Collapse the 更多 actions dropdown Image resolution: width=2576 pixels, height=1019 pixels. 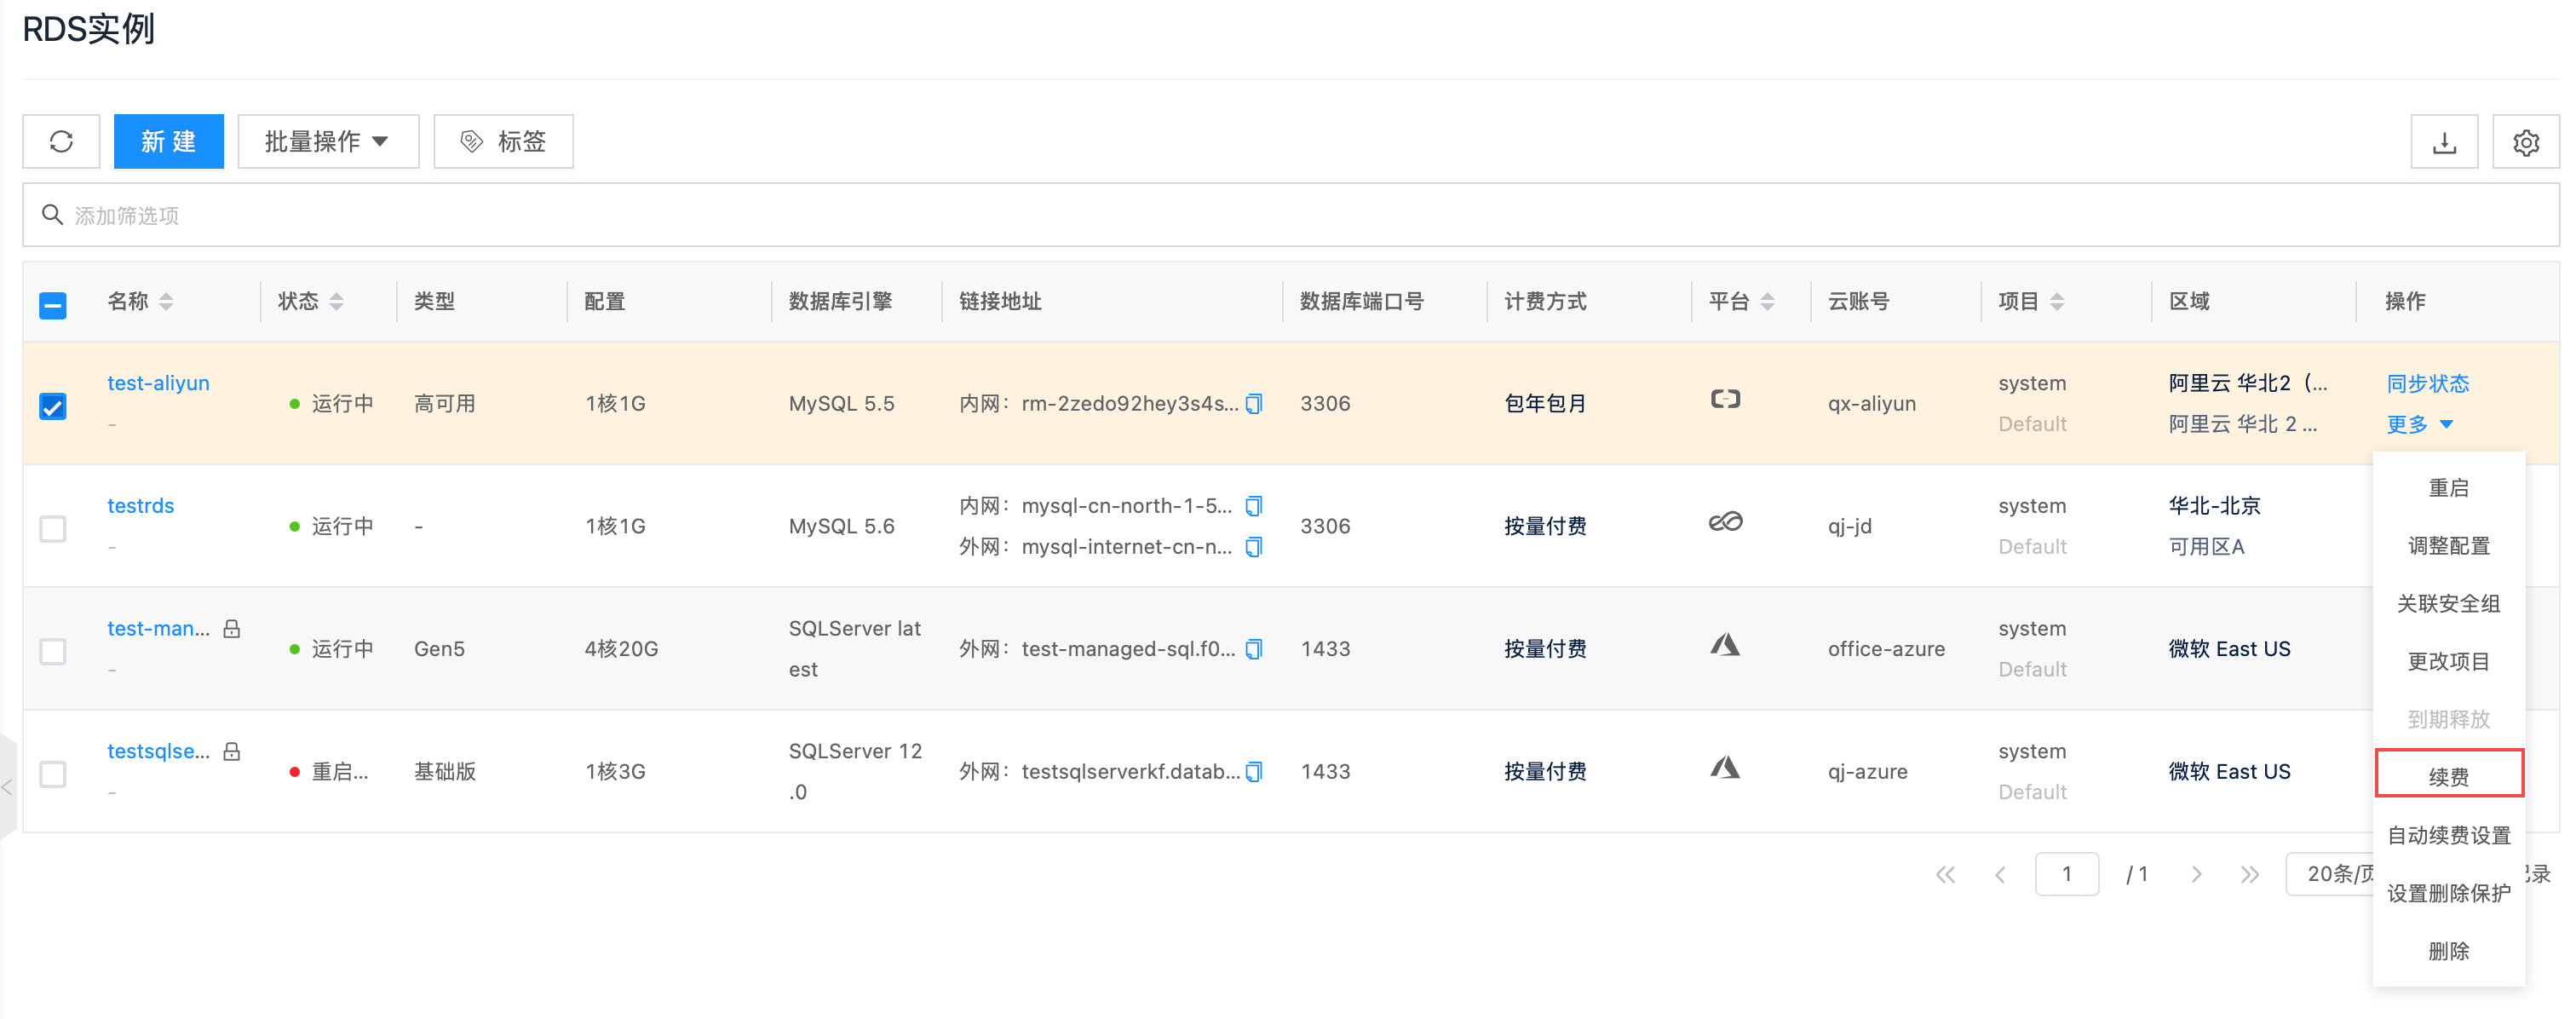[2420, 424]
